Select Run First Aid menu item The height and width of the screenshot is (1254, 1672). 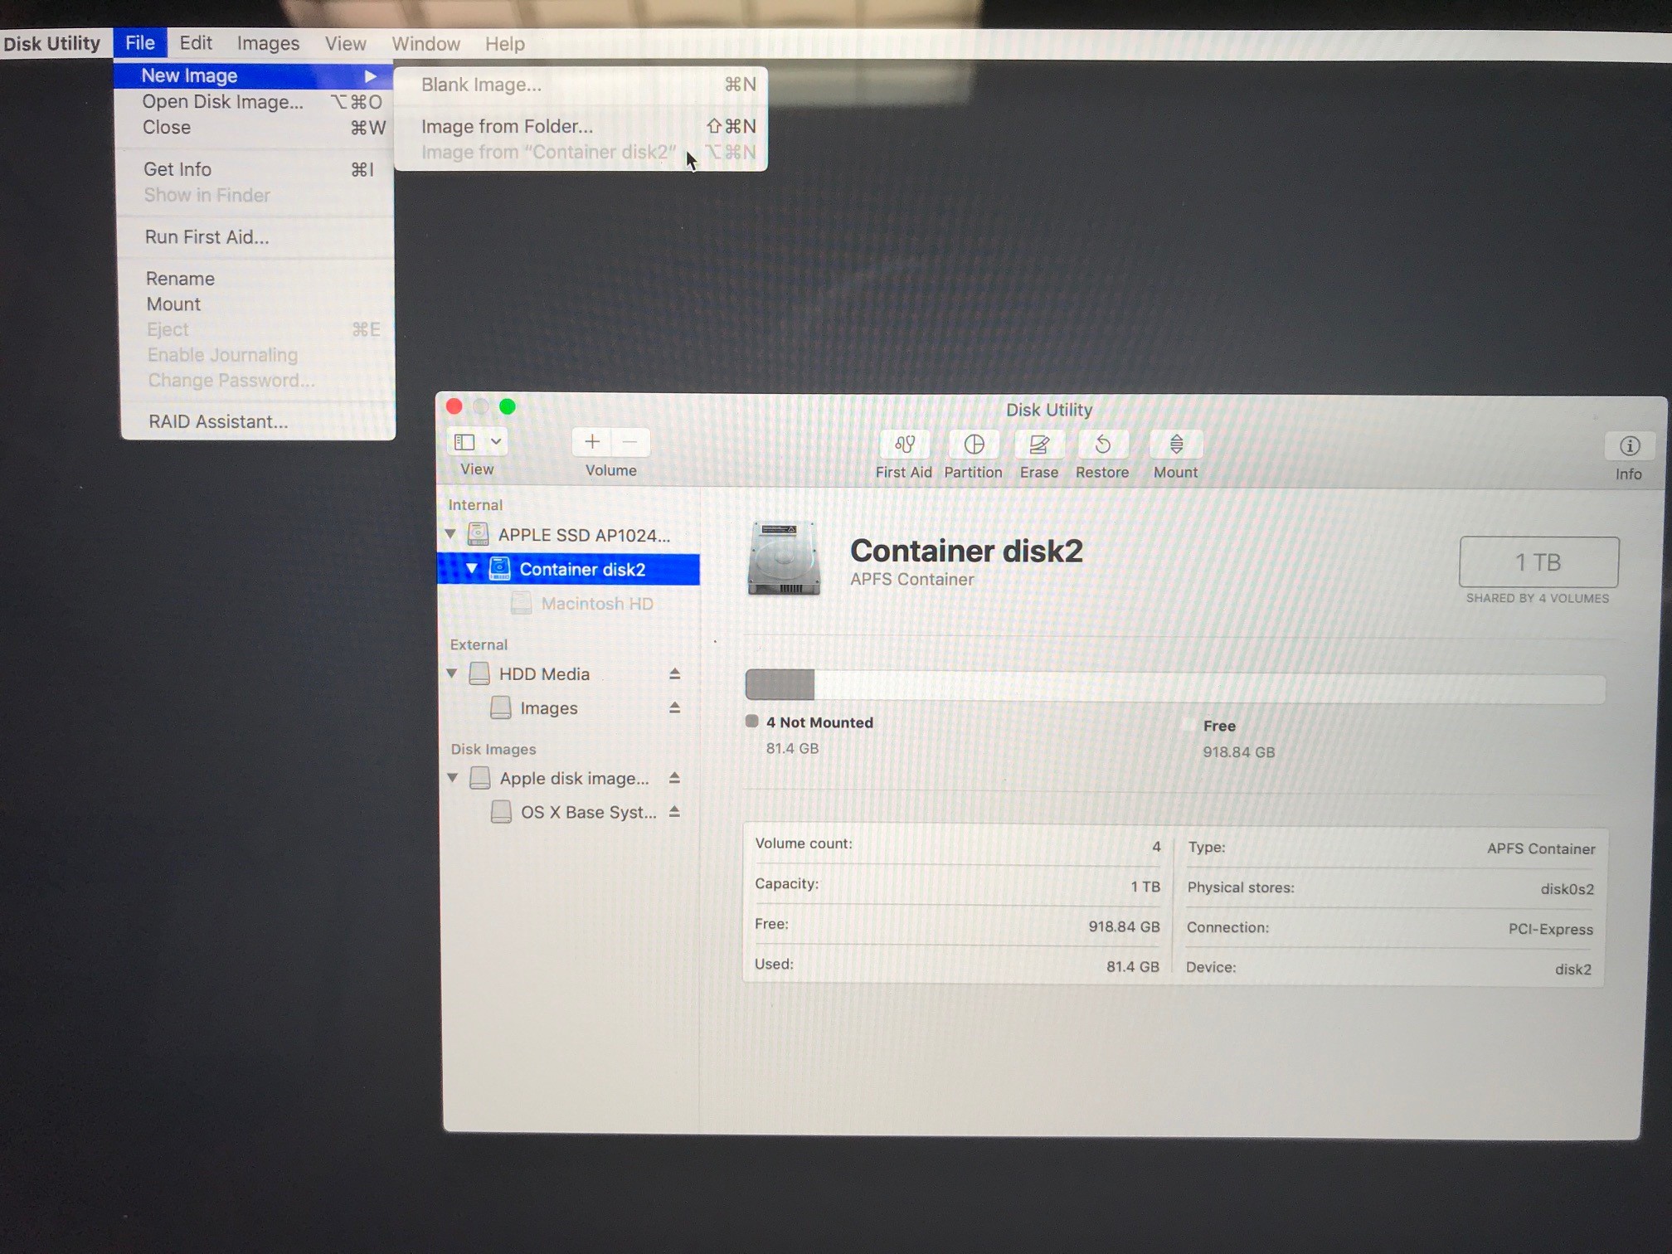207,237
